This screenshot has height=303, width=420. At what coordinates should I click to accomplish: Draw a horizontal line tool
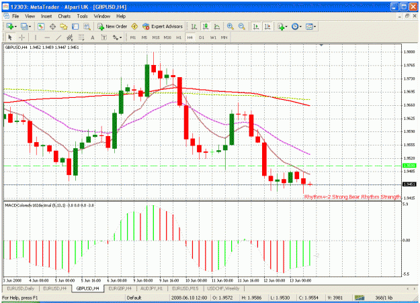pyautogui.click(x=47, y=38)
